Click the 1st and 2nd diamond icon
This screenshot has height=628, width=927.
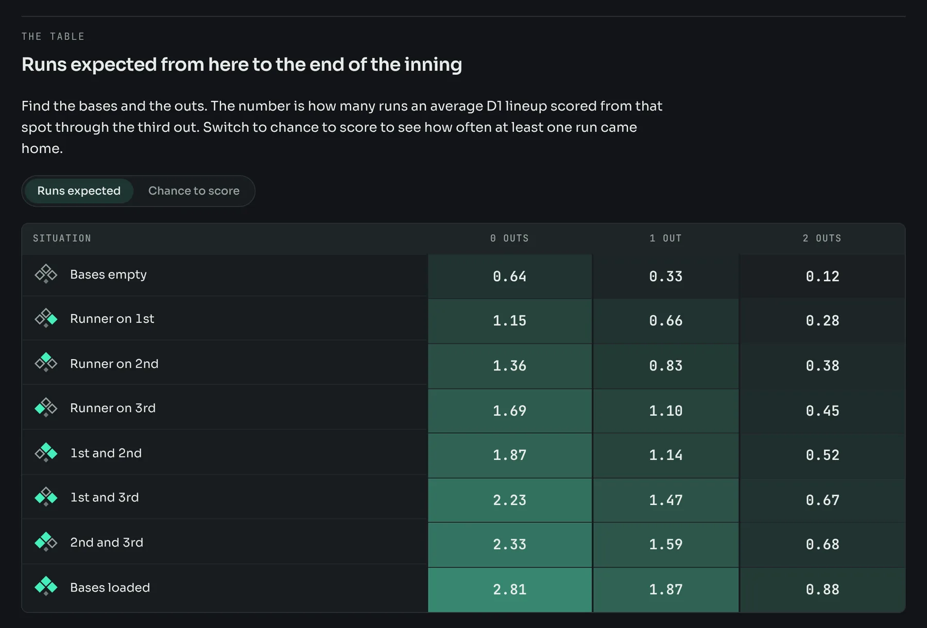pyautogui.click(x=46, y=453)
